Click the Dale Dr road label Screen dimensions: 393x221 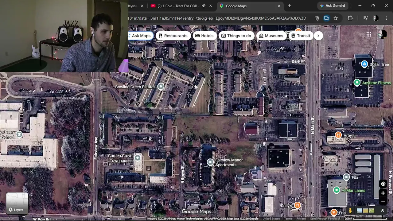pyautogui.click(x=298, y=61)
